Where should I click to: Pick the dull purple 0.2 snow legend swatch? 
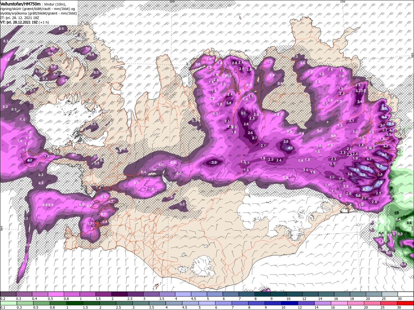(x=8, y=294)
